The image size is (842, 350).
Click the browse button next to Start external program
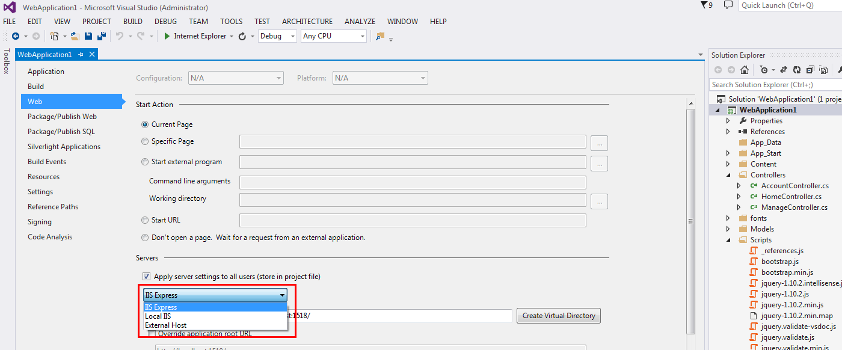pos(599,163)
